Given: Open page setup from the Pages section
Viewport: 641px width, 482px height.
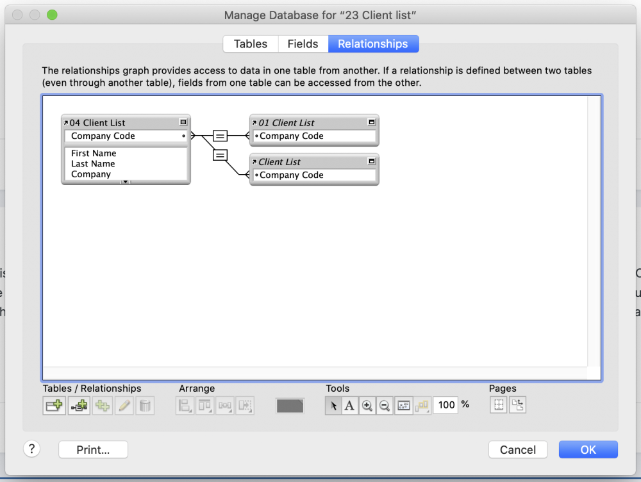Looking at the screenshot, I should point(517,405).
